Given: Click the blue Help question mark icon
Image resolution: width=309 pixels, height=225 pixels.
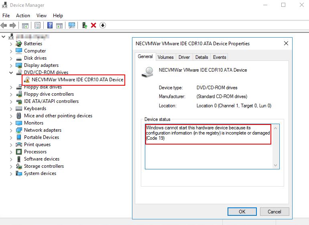Looking at the screenshot, I should 50,25.
